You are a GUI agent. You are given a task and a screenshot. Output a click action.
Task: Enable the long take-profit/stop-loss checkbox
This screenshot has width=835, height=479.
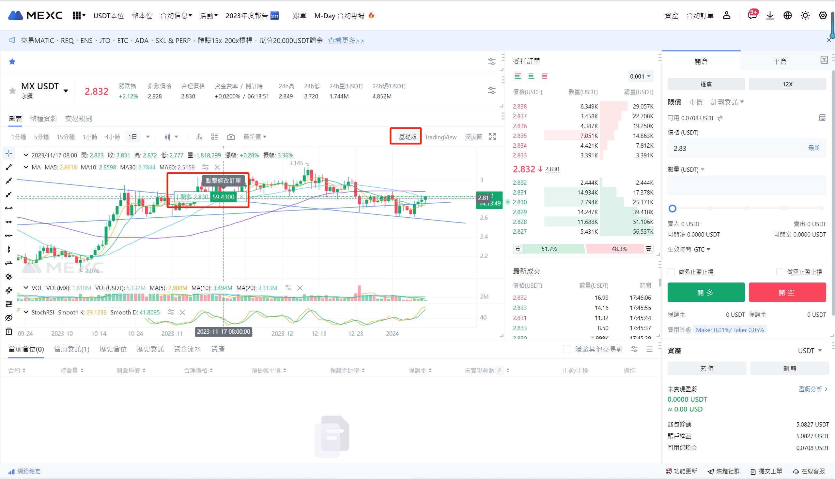[x=671, y=272]
